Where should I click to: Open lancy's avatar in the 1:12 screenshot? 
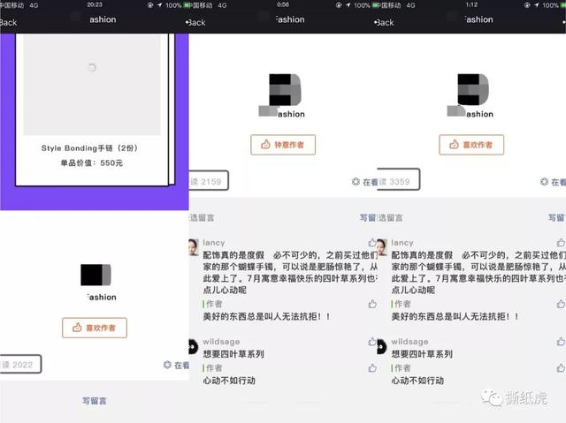coord(382,247)
